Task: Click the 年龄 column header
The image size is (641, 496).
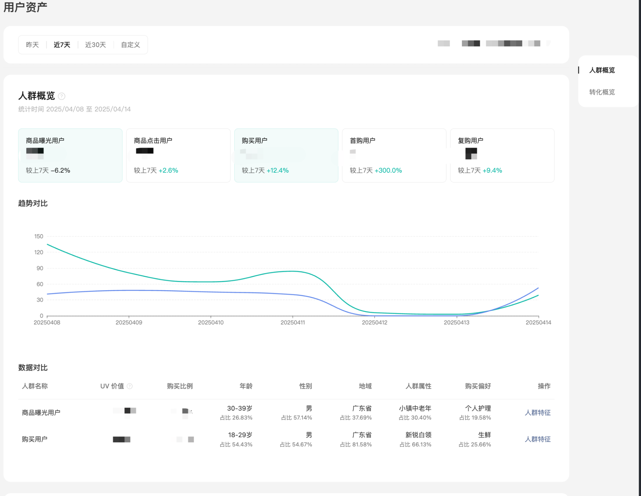Action: tap(246, 386)
